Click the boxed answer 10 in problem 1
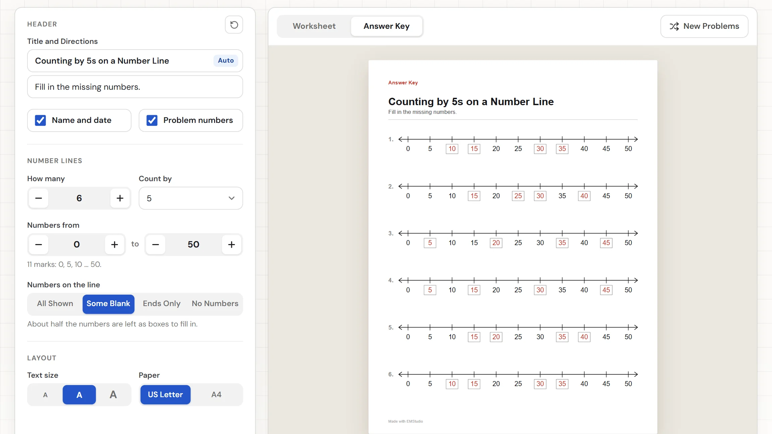 452,149
